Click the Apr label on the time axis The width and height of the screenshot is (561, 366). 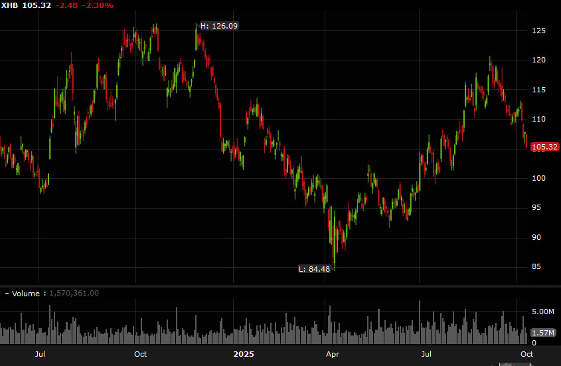(x=333, y=355)
